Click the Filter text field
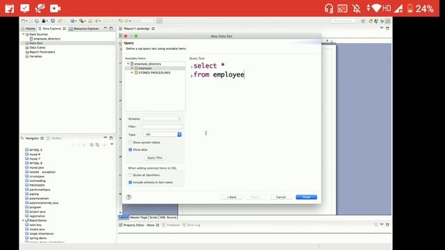The height and width of the screenshot is (250, 445). pyautogui.click(x=162, y=126)
